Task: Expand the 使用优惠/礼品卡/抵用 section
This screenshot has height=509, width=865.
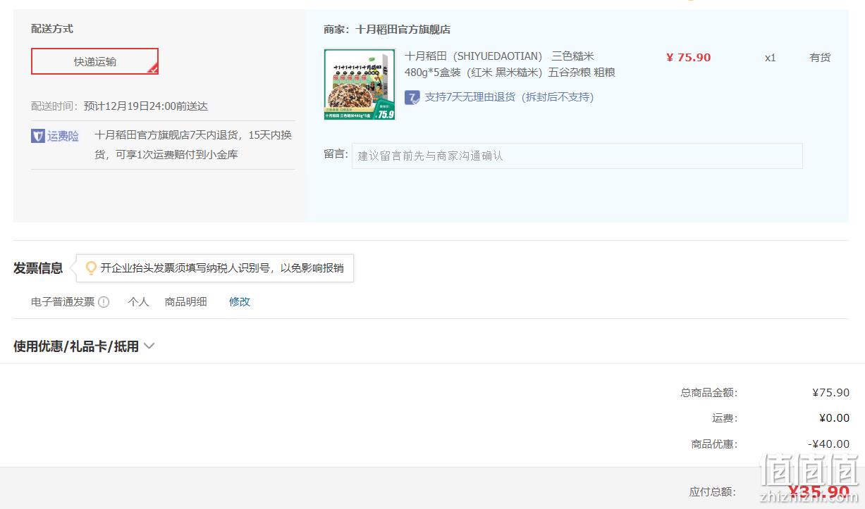Action: point(84,346)
